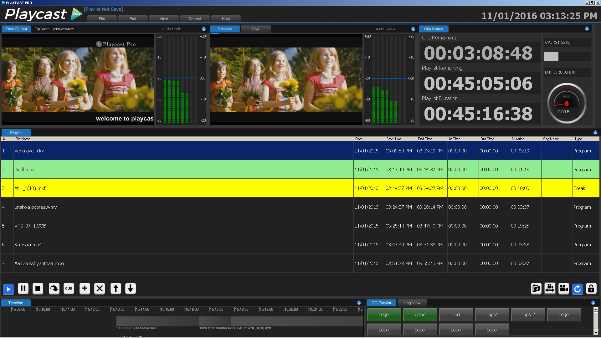The height and width of the screenshot is (338, 601).
Task: Toggle the green Crawl CG button
Action: pyautogui.click(x=420, y=315)
